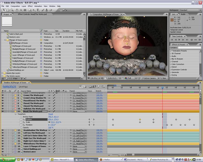This screenshot has height=162, width=203.
Task: Open the Layer menu
Action: click(24, 6)
